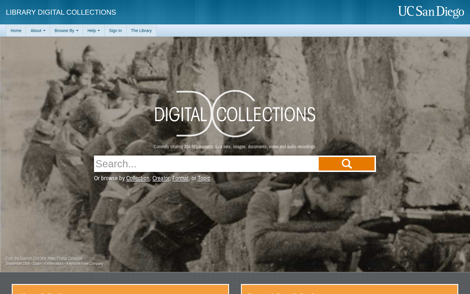This screenshot has width=470, height=294.
Task: Expand the Help dropdown menu
Action: tap(94, 31)
